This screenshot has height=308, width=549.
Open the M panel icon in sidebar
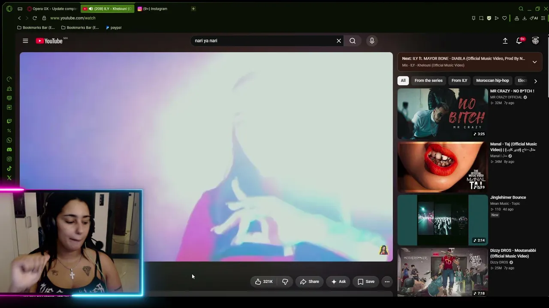point(9,107)
